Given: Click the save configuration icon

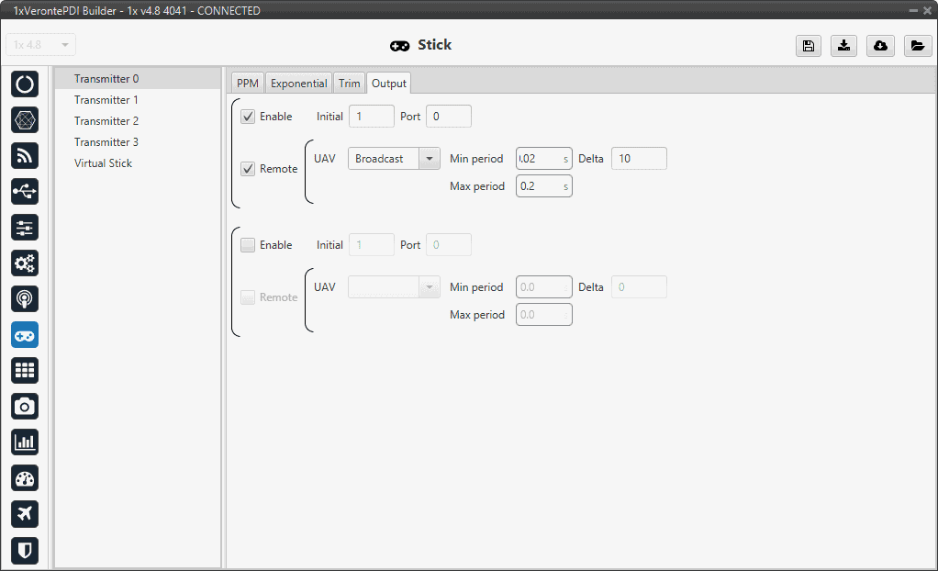Looking at the screenshot, I should 808,46.
